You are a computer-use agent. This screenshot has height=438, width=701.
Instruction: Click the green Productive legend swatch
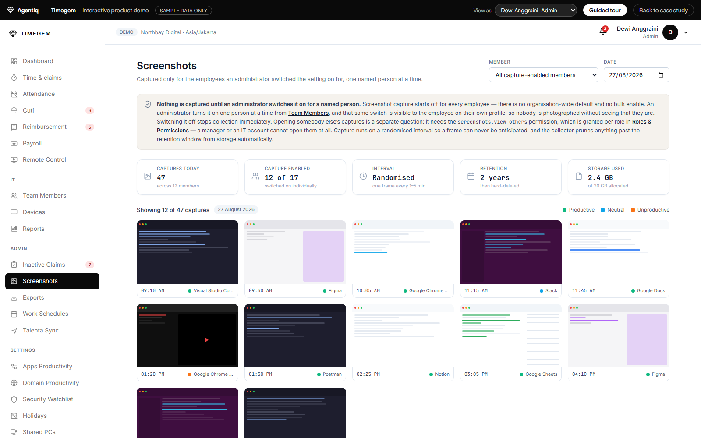click(x=565, y=210)
